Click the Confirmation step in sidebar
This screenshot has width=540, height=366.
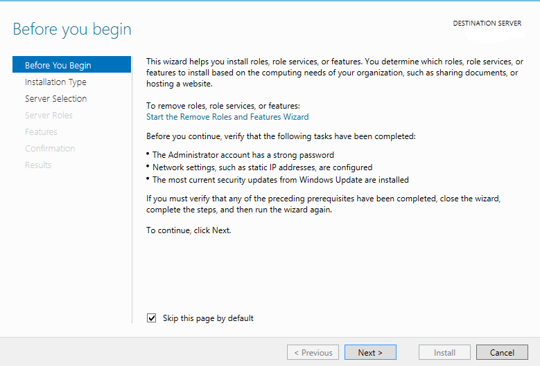(x=50, y=149)
